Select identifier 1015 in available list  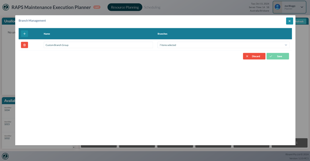pyautogui.click(x=7, y=124)
